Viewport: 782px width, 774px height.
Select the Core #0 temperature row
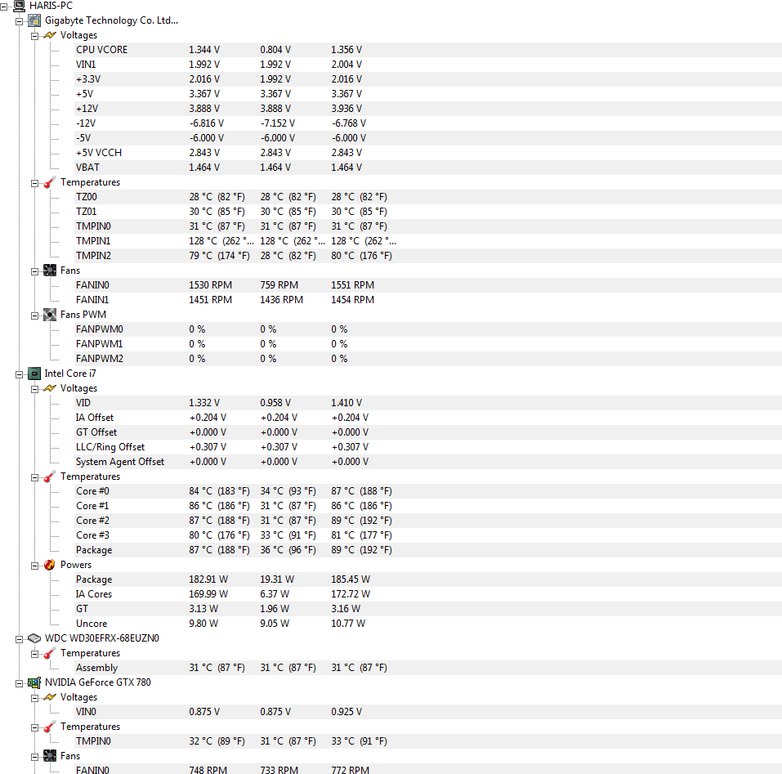(x=428, y=491)
